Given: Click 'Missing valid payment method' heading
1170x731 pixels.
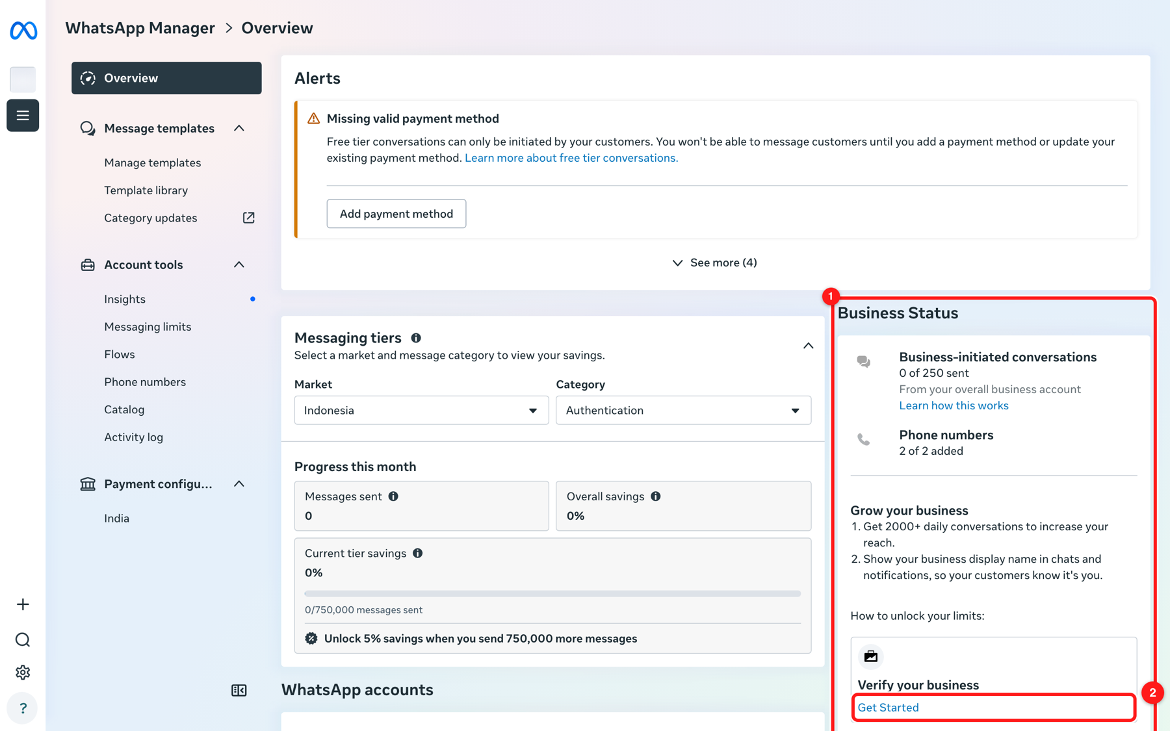Looking at the screenshot, I should coord(413,118).
